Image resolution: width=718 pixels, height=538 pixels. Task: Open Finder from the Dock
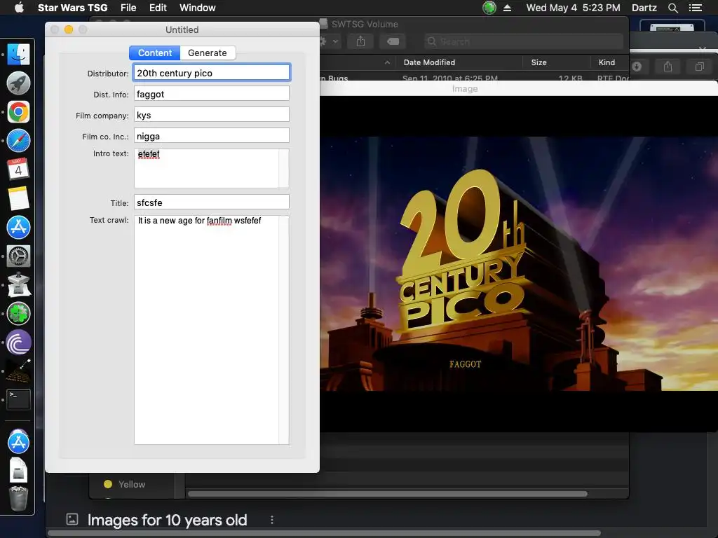tap(18, 55)
